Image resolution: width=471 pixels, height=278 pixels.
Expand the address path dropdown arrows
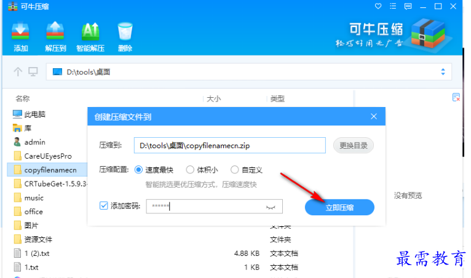pos(443,72)
